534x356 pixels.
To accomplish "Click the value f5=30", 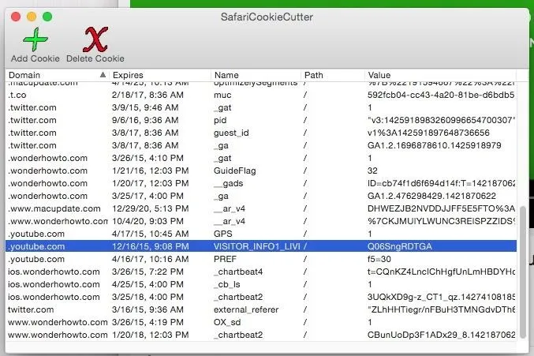I will click(x=379, y=259).
